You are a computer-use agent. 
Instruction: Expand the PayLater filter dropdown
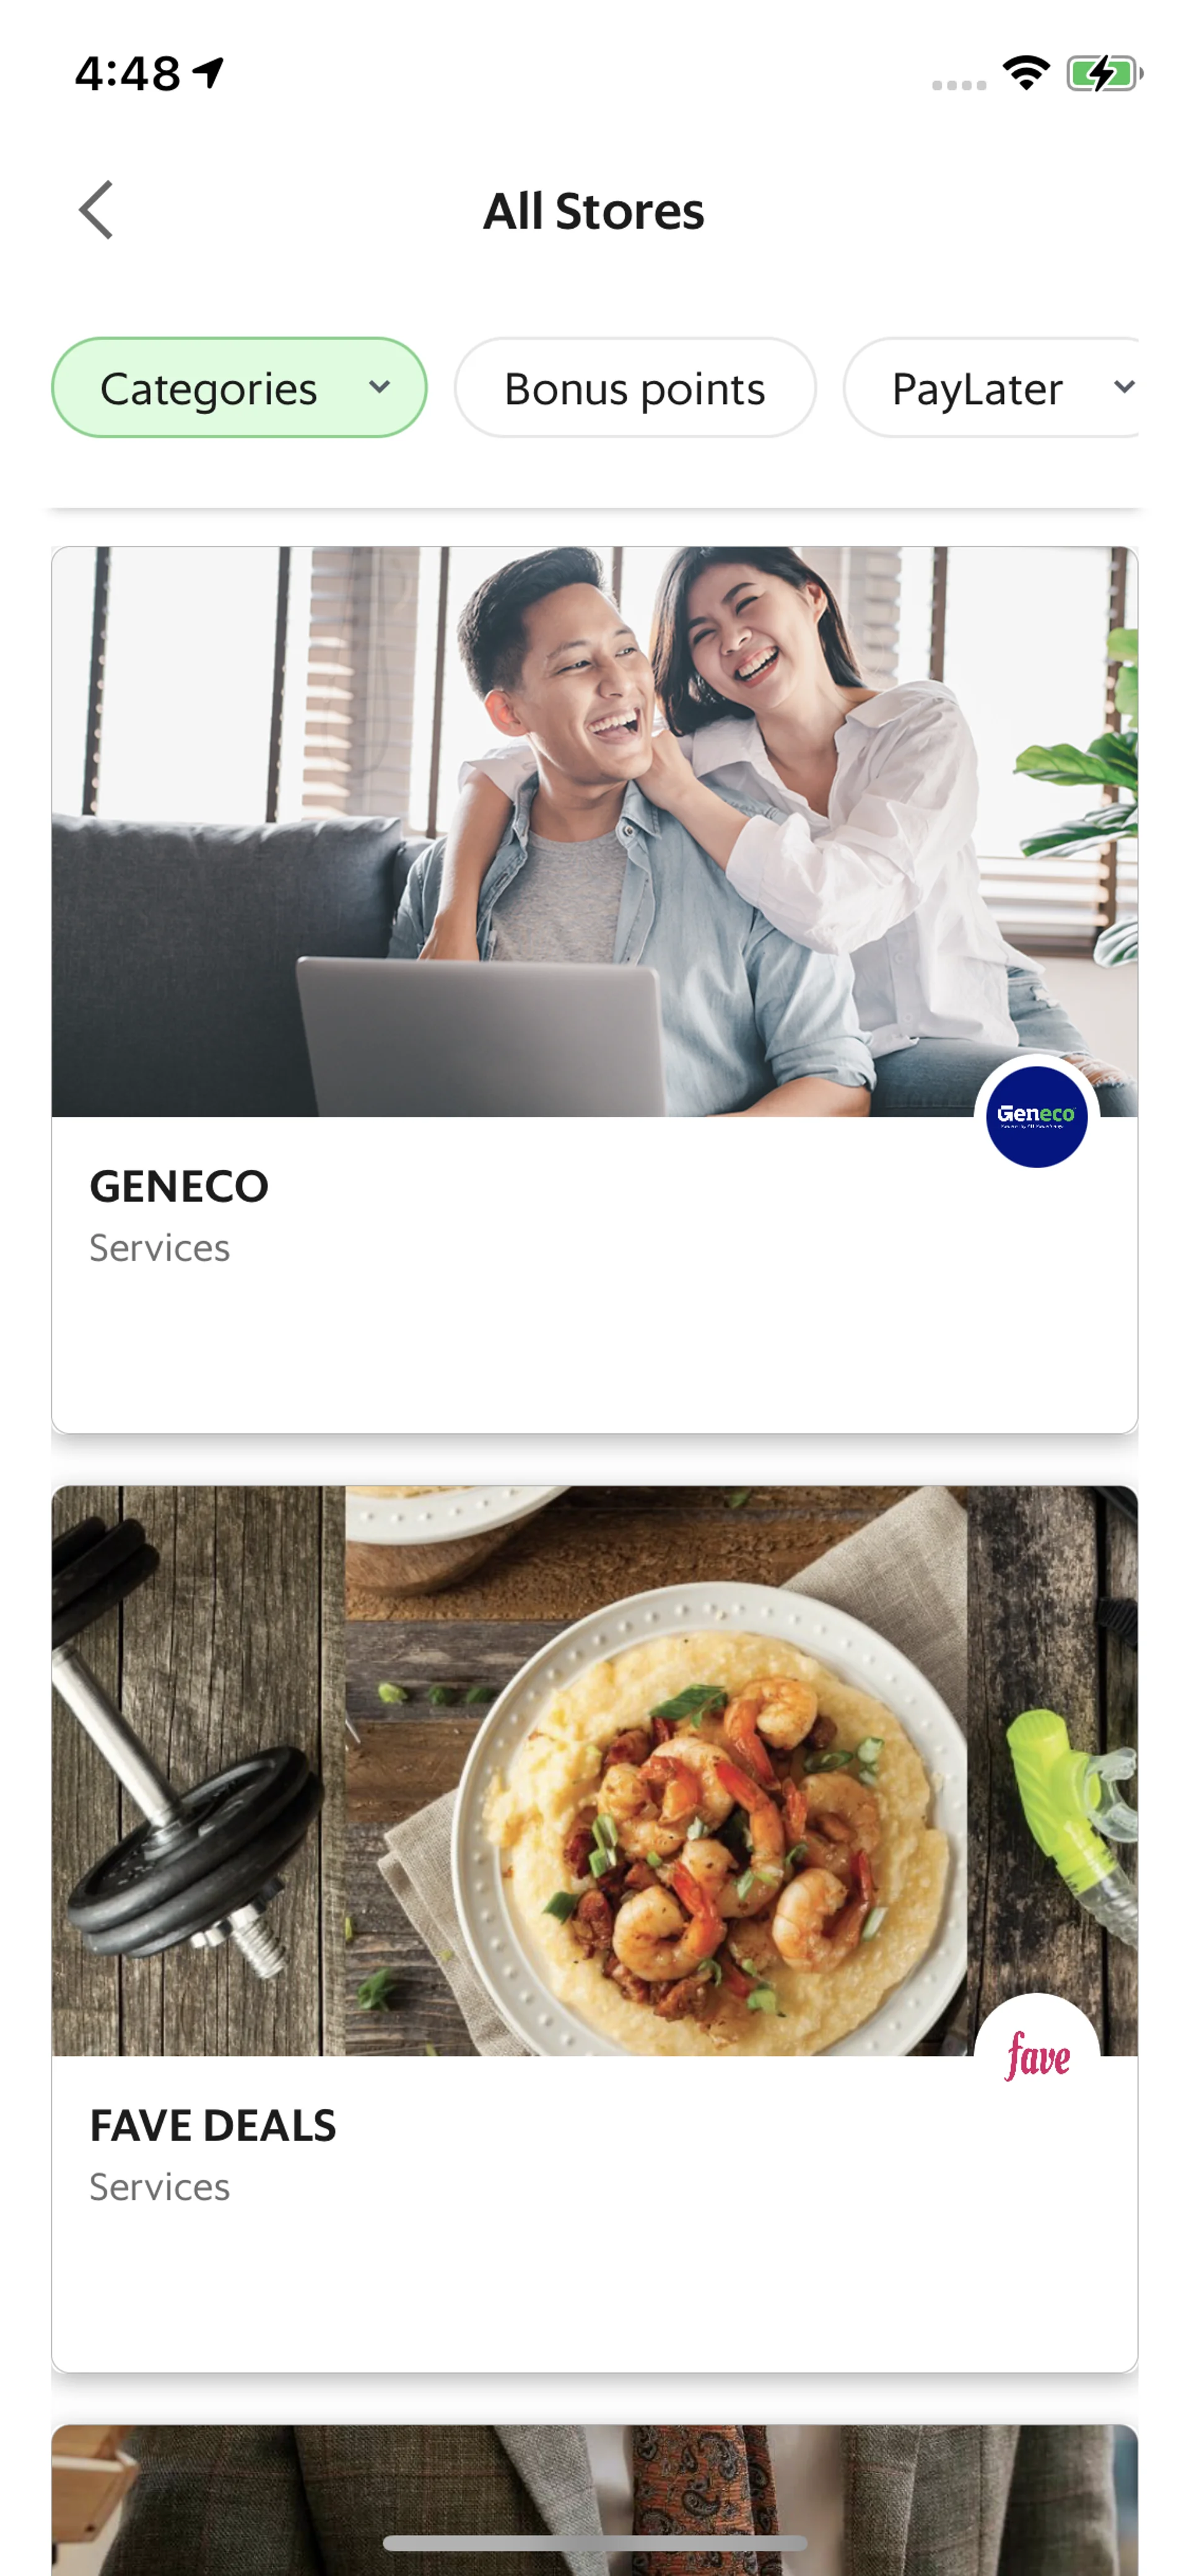tap(991, 388)
